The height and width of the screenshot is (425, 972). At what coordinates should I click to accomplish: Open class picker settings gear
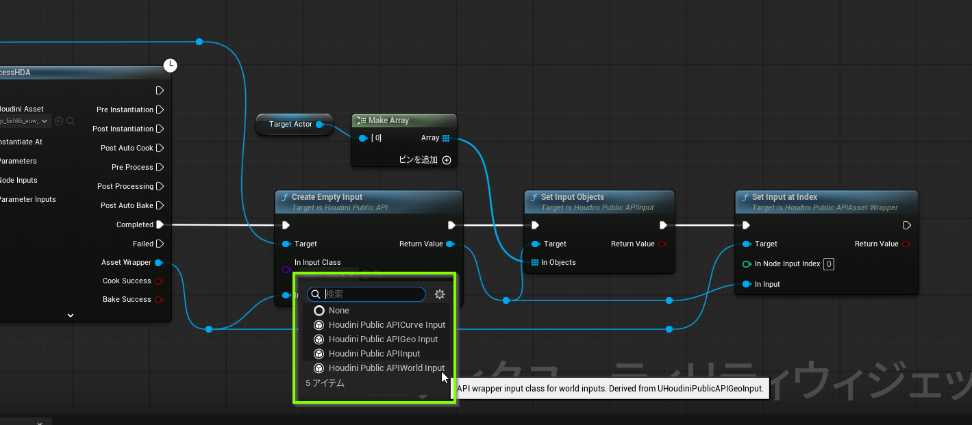440,294
